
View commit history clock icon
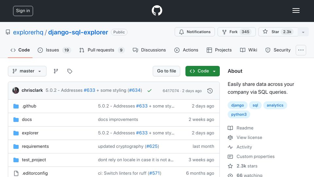click(x=210, y=91)
